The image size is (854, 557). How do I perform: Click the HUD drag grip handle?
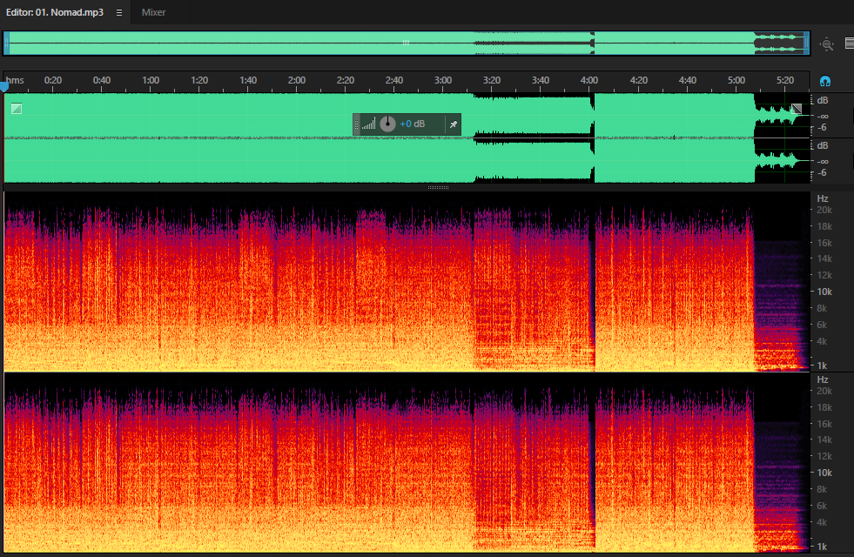pos(357,124)
